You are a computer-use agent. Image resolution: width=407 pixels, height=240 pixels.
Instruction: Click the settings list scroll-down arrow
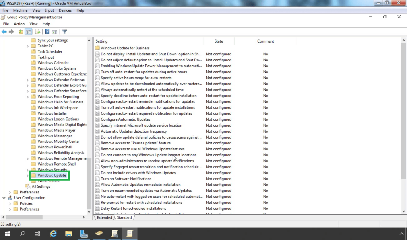(404, 211)
